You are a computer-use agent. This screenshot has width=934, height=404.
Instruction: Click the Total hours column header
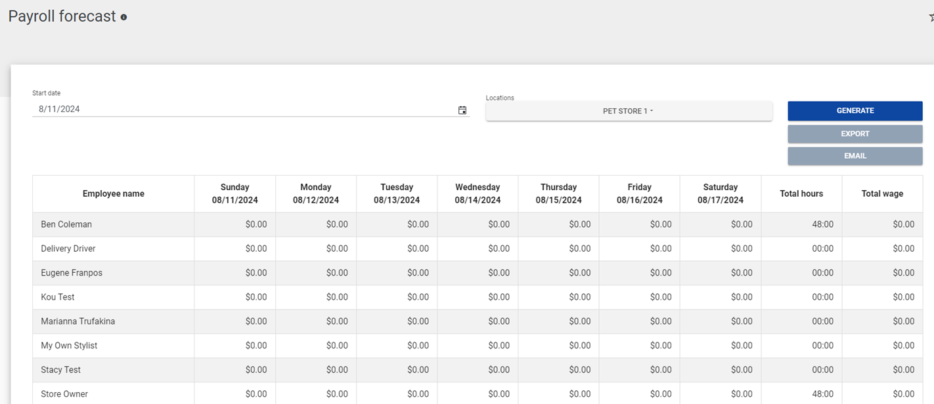[801, 193]
